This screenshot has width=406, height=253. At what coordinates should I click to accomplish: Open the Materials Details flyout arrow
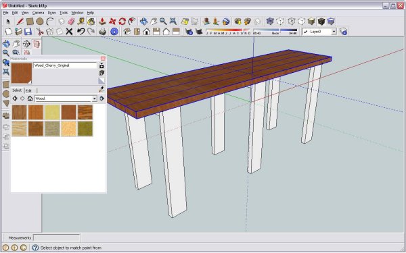101,99
